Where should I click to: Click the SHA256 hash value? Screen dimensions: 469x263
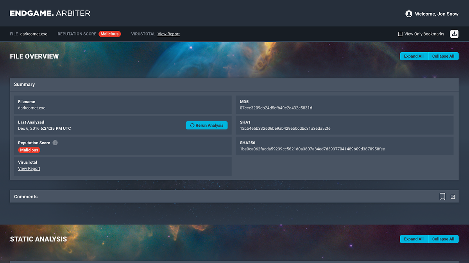coord(312,149)
